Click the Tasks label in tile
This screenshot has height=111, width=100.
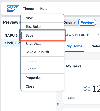point(70,98)
